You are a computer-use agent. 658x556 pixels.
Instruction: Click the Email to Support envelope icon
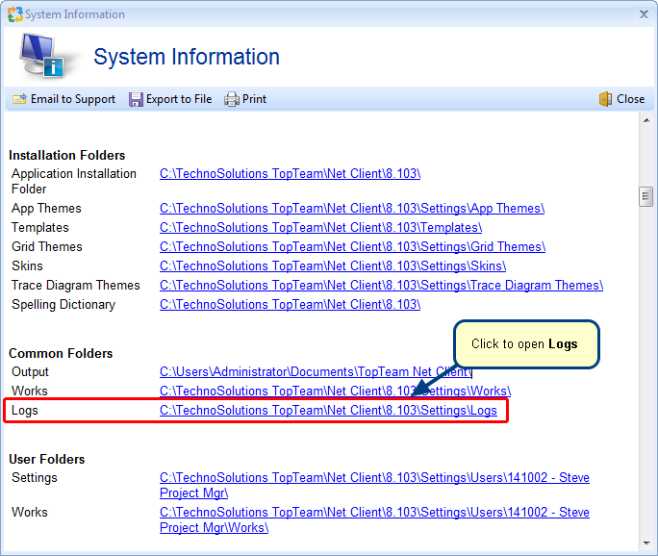(19, 99)
